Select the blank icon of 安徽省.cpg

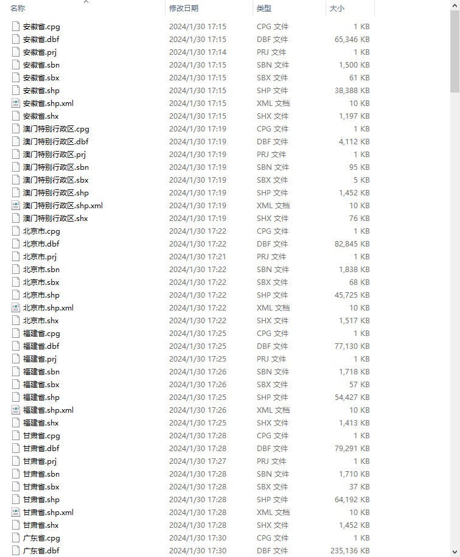pos(16,27)
